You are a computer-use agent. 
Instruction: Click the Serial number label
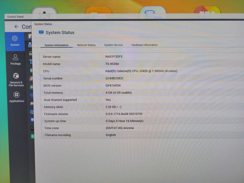coord(53,78)
